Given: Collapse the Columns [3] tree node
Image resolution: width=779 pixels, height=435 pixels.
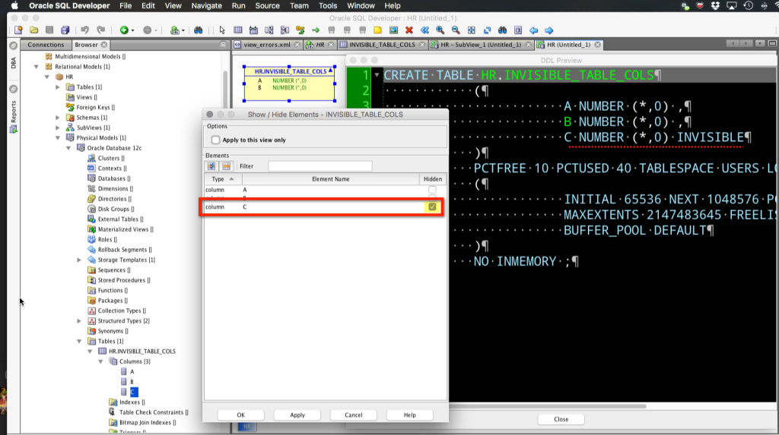Looking at the screenshot, I should (112, 362).
